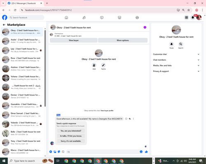Open a new browser tab

tap(47, 3)
